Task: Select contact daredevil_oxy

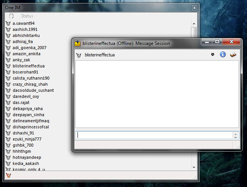Action: pos(26,96)
